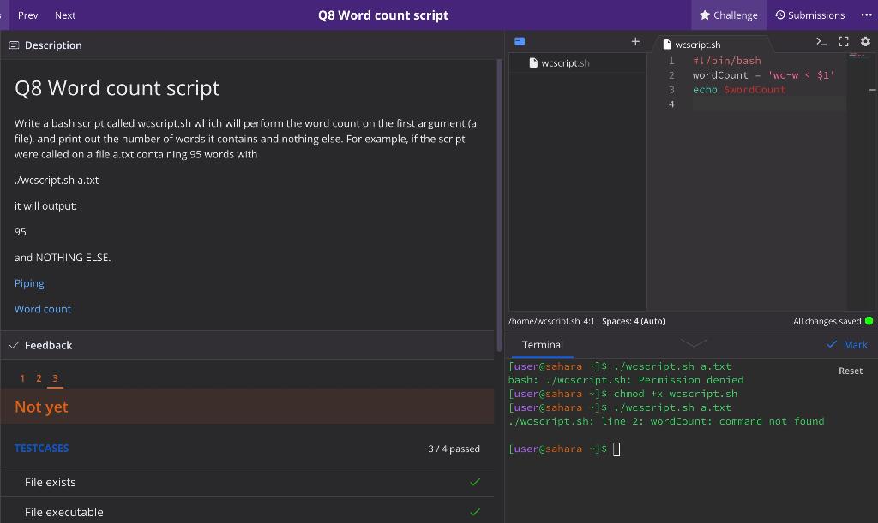Viewport: 878px width, 523px height.
Task: Open Submissions history
Action: [x=809, y=15]
